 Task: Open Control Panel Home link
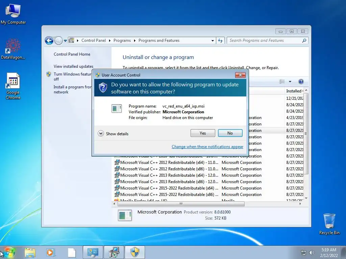(x=72, y=54)
